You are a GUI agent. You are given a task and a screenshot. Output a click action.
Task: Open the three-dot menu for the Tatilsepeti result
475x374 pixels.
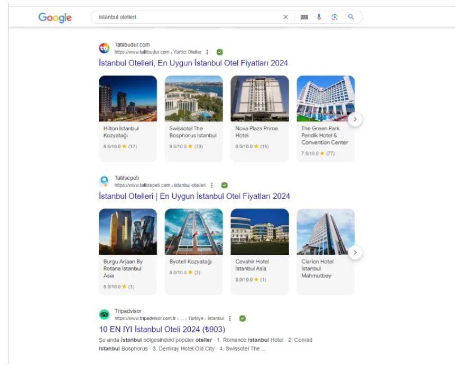coord(212,185)
